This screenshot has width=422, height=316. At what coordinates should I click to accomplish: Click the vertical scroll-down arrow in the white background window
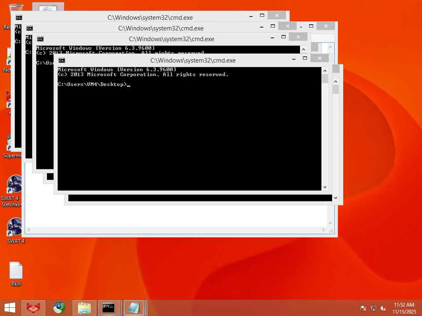[330, 223]
